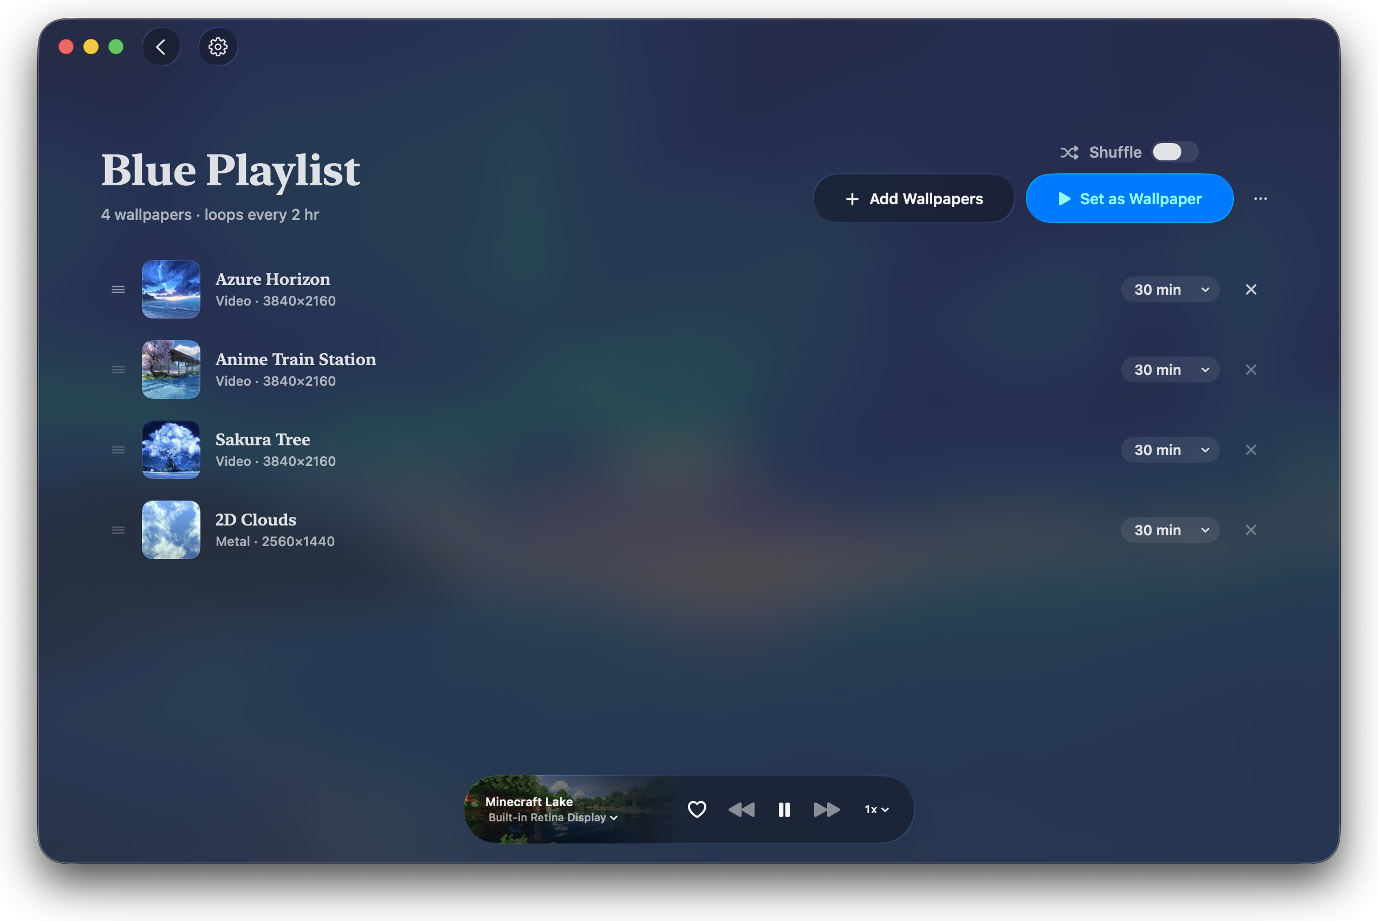Grab the reorder handle for 2D Clouds

click(118, 530)
